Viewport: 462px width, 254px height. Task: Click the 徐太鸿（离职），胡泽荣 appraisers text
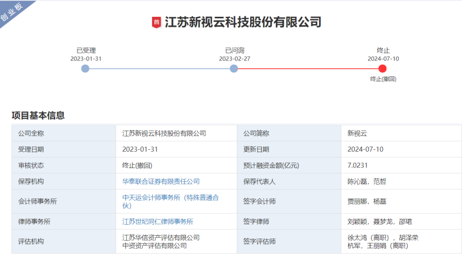[x=383, y=238]
